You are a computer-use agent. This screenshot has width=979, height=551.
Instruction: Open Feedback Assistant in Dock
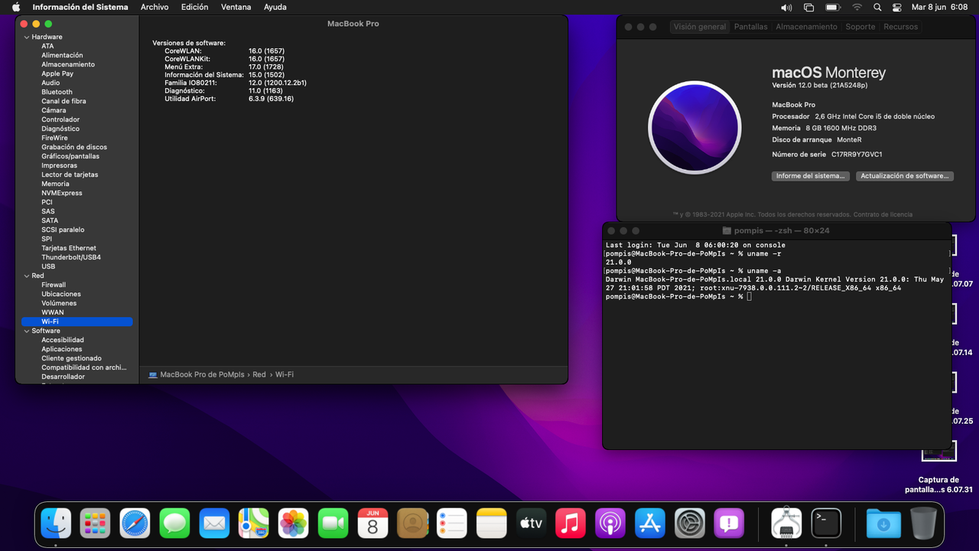[x=729, y=523]
